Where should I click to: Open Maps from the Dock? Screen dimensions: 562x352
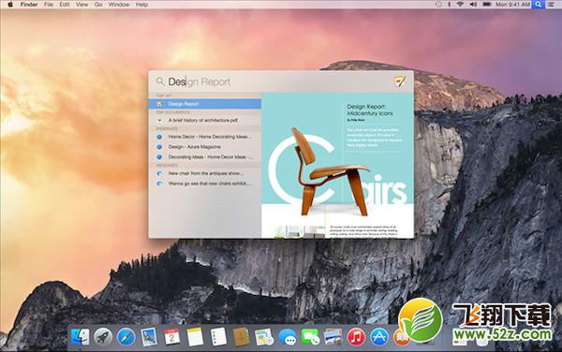[x=264, y=337]
